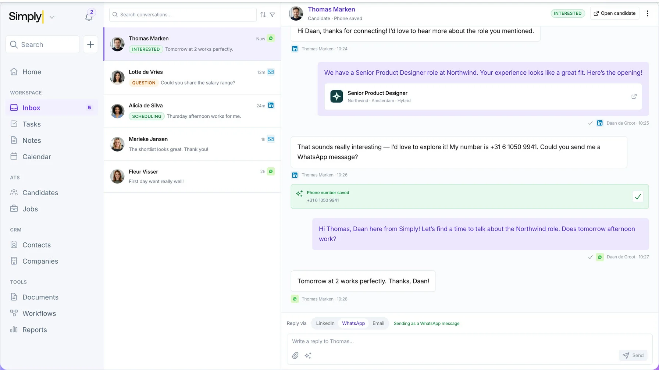This screenshot has height=370, width=659.
Task: Open Contacts under CRM
Action: pos(52,245)
